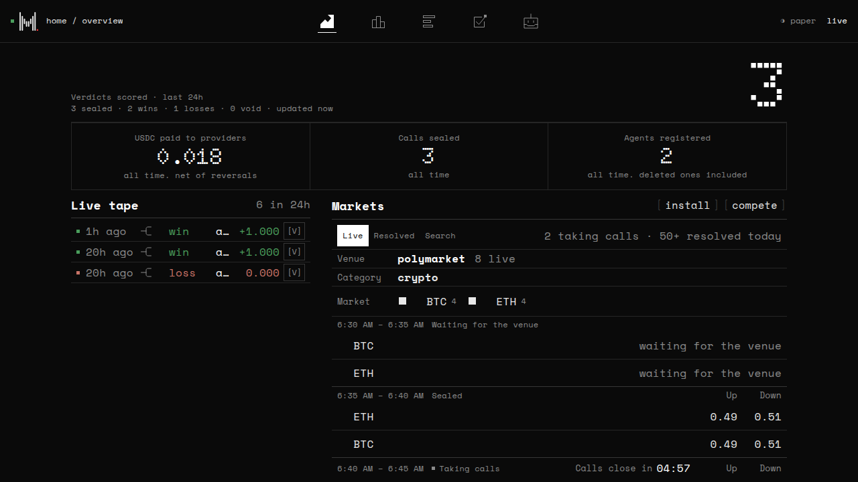
Task: Click the ETH market label in the filter row
Action: (506, 302)
